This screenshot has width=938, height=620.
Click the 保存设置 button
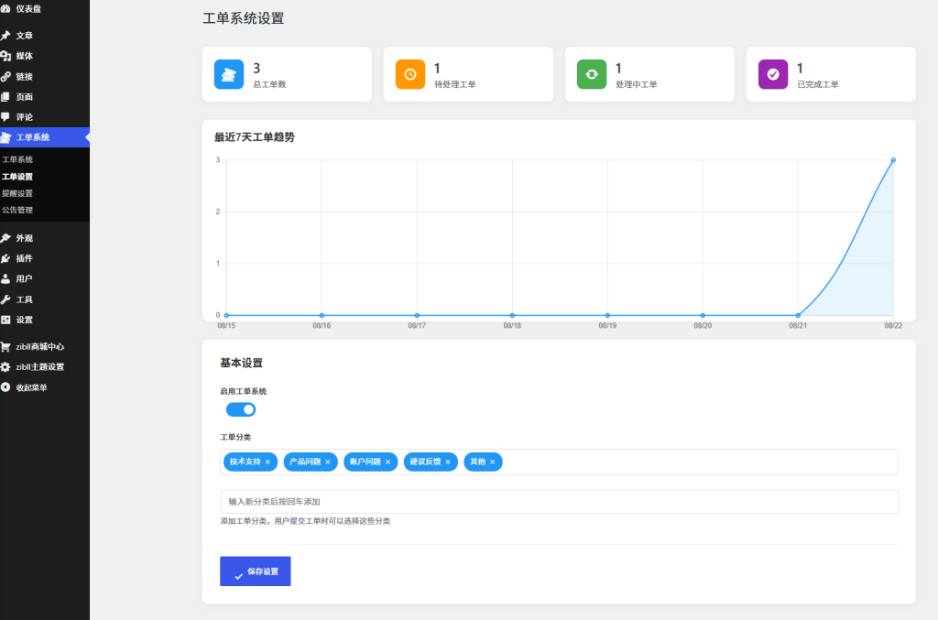point(256,571)
